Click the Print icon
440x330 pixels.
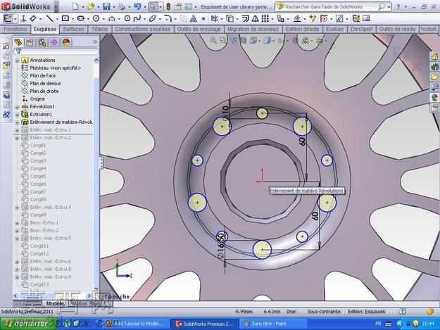tap(122, 6)
